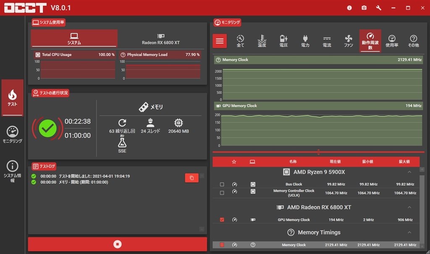Click the 24 スレッド threads icon
430x254 pixels.
(150, 122)
